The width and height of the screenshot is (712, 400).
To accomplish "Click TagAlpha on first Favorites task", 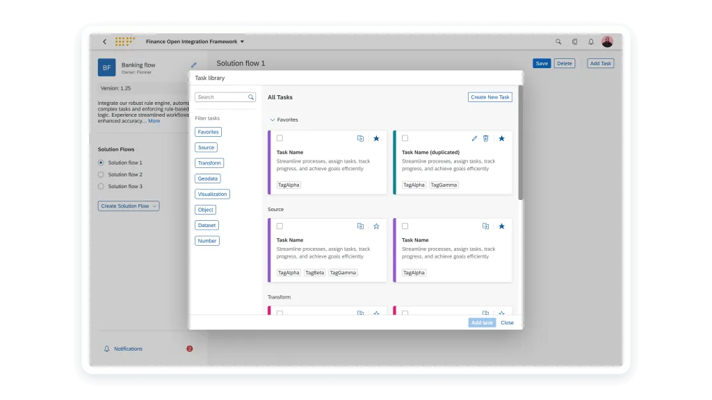I will [x=289, y=185].
